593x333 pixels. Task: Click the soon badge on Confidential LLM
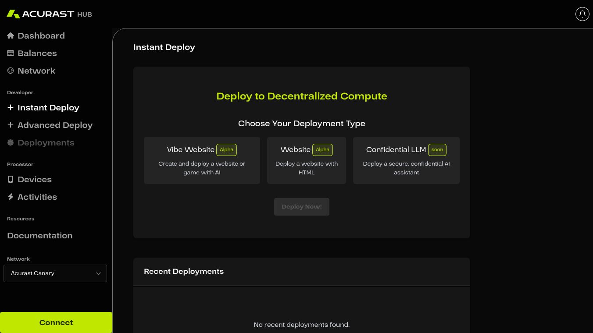[x=437, y=150]
